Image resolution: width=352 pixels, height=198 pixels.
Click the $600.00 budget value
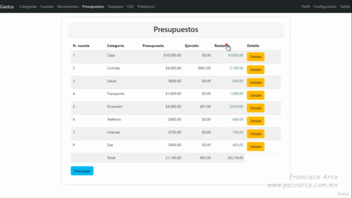pos(175,81)
